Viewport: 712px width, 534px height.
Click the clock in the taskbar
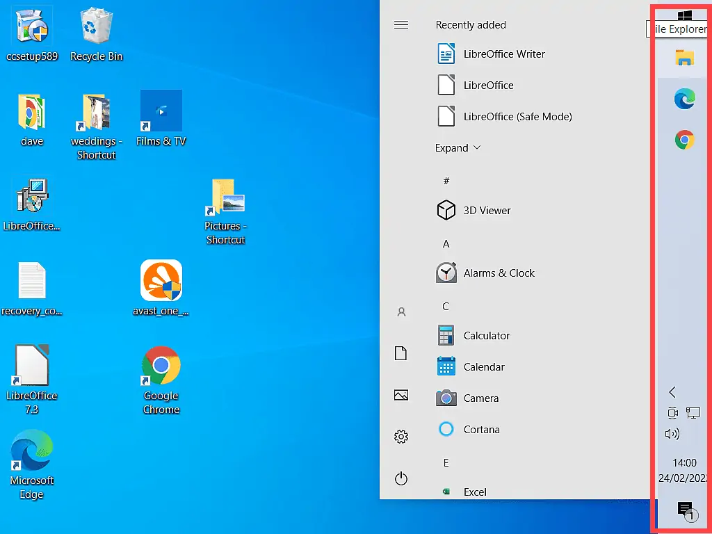point(683,470)
